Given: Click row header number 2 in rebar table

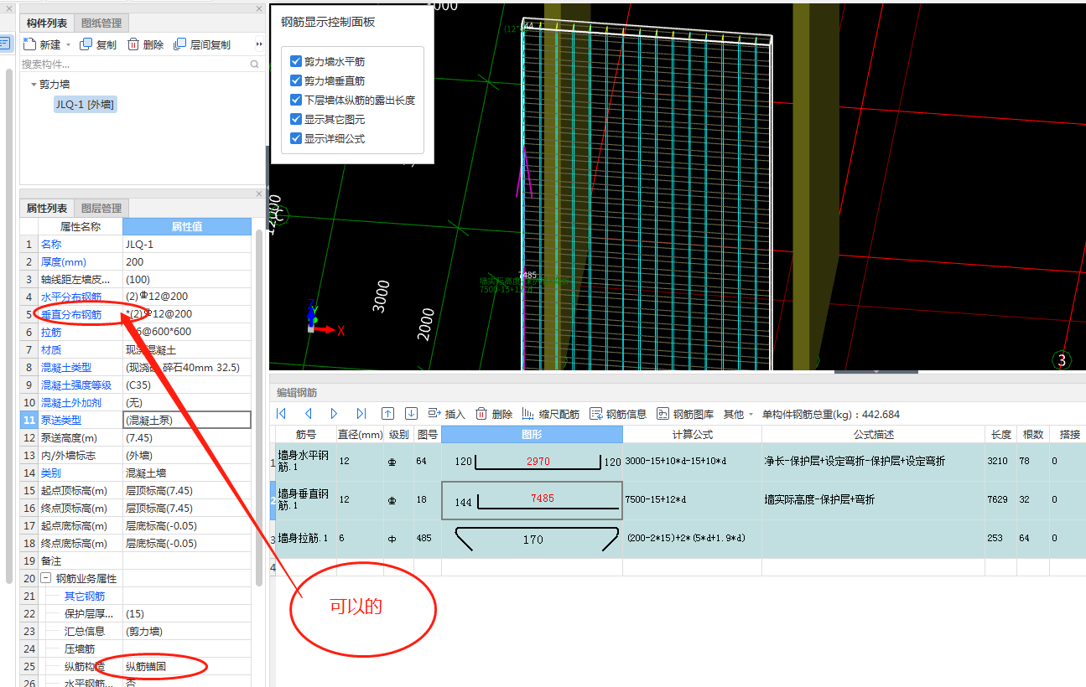Looking at the screenshot, I should 272,500.
